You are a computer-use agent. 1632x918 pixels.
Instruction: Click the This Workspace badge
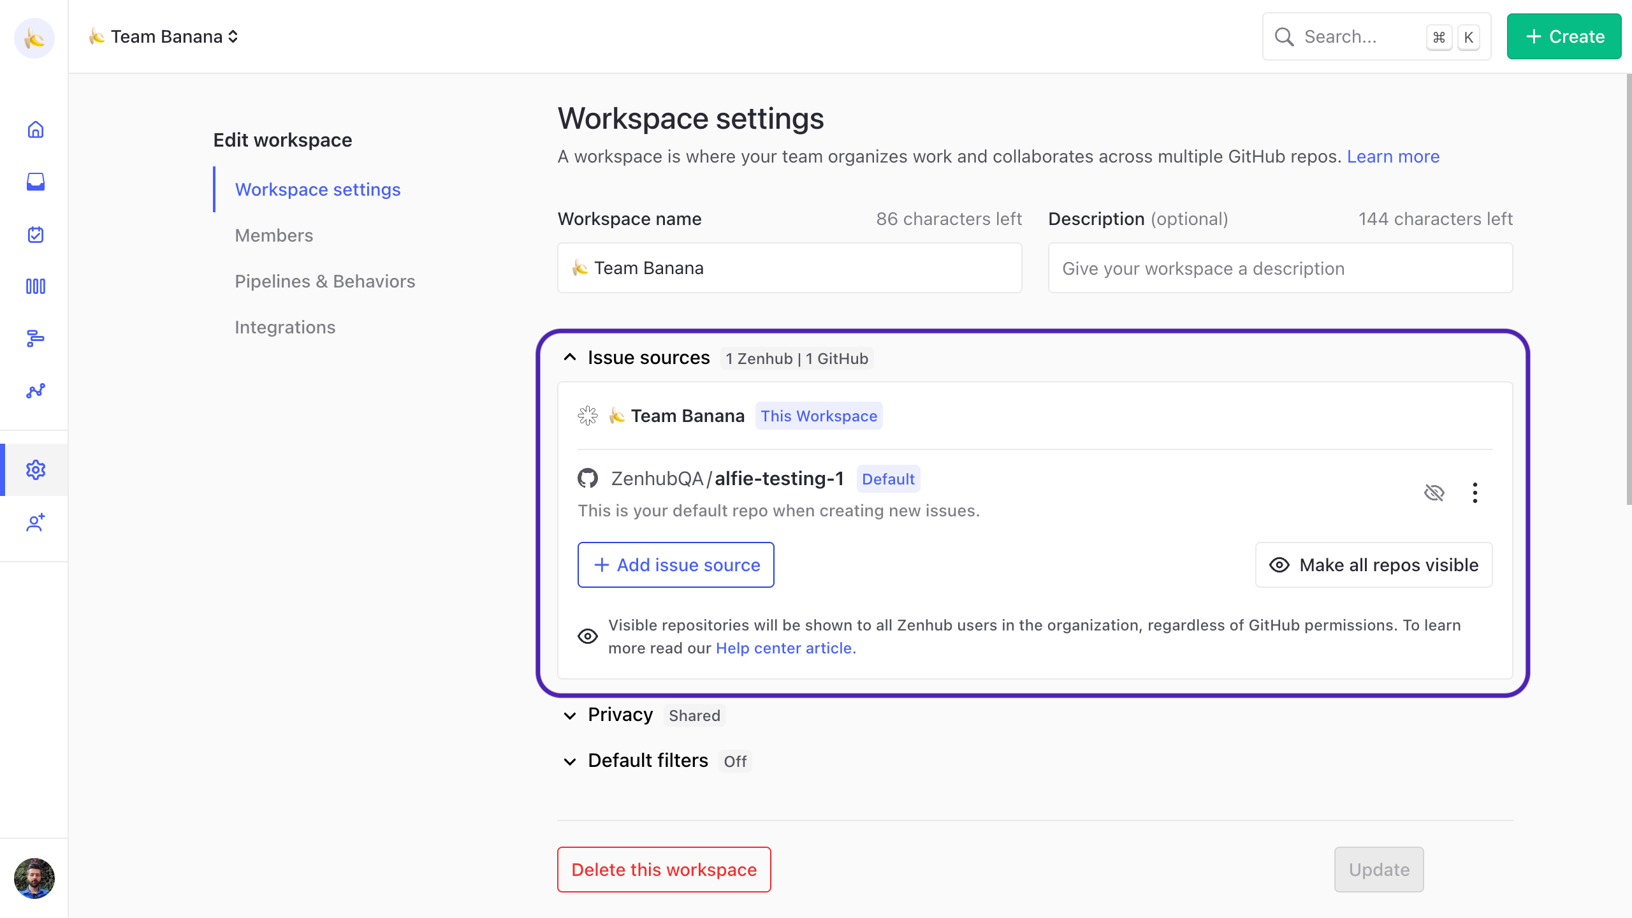(x=819, y=416)
